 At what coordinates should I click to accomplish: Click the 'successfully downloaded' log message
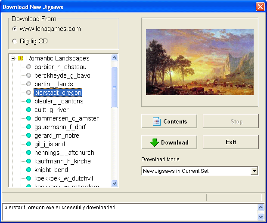[60, 208]
